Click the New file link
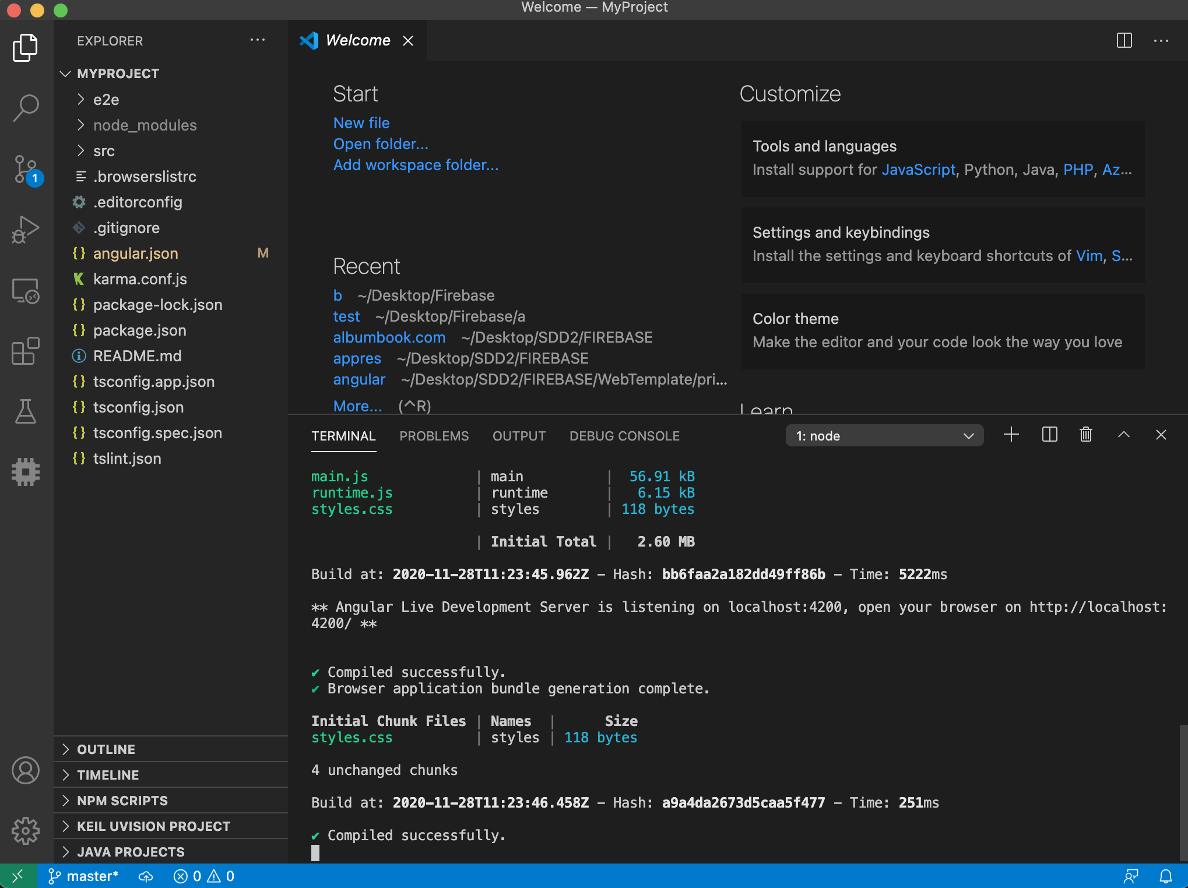Viewport: 1188px width, 888px height. point(361,123)
